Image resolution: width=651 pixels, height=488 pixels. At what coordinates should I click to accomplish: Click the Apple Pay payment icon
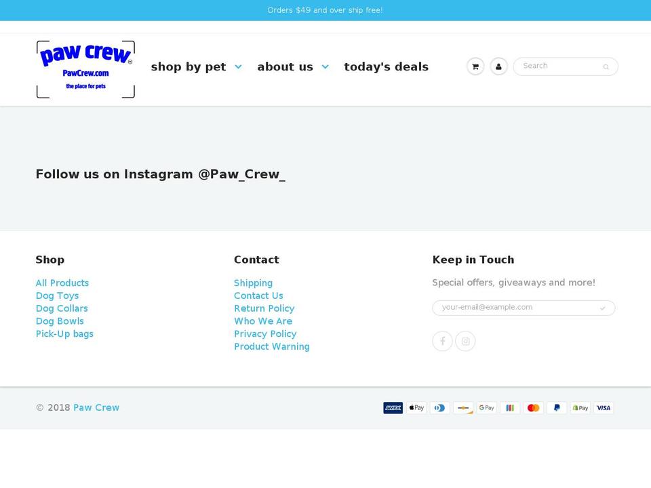416,408
